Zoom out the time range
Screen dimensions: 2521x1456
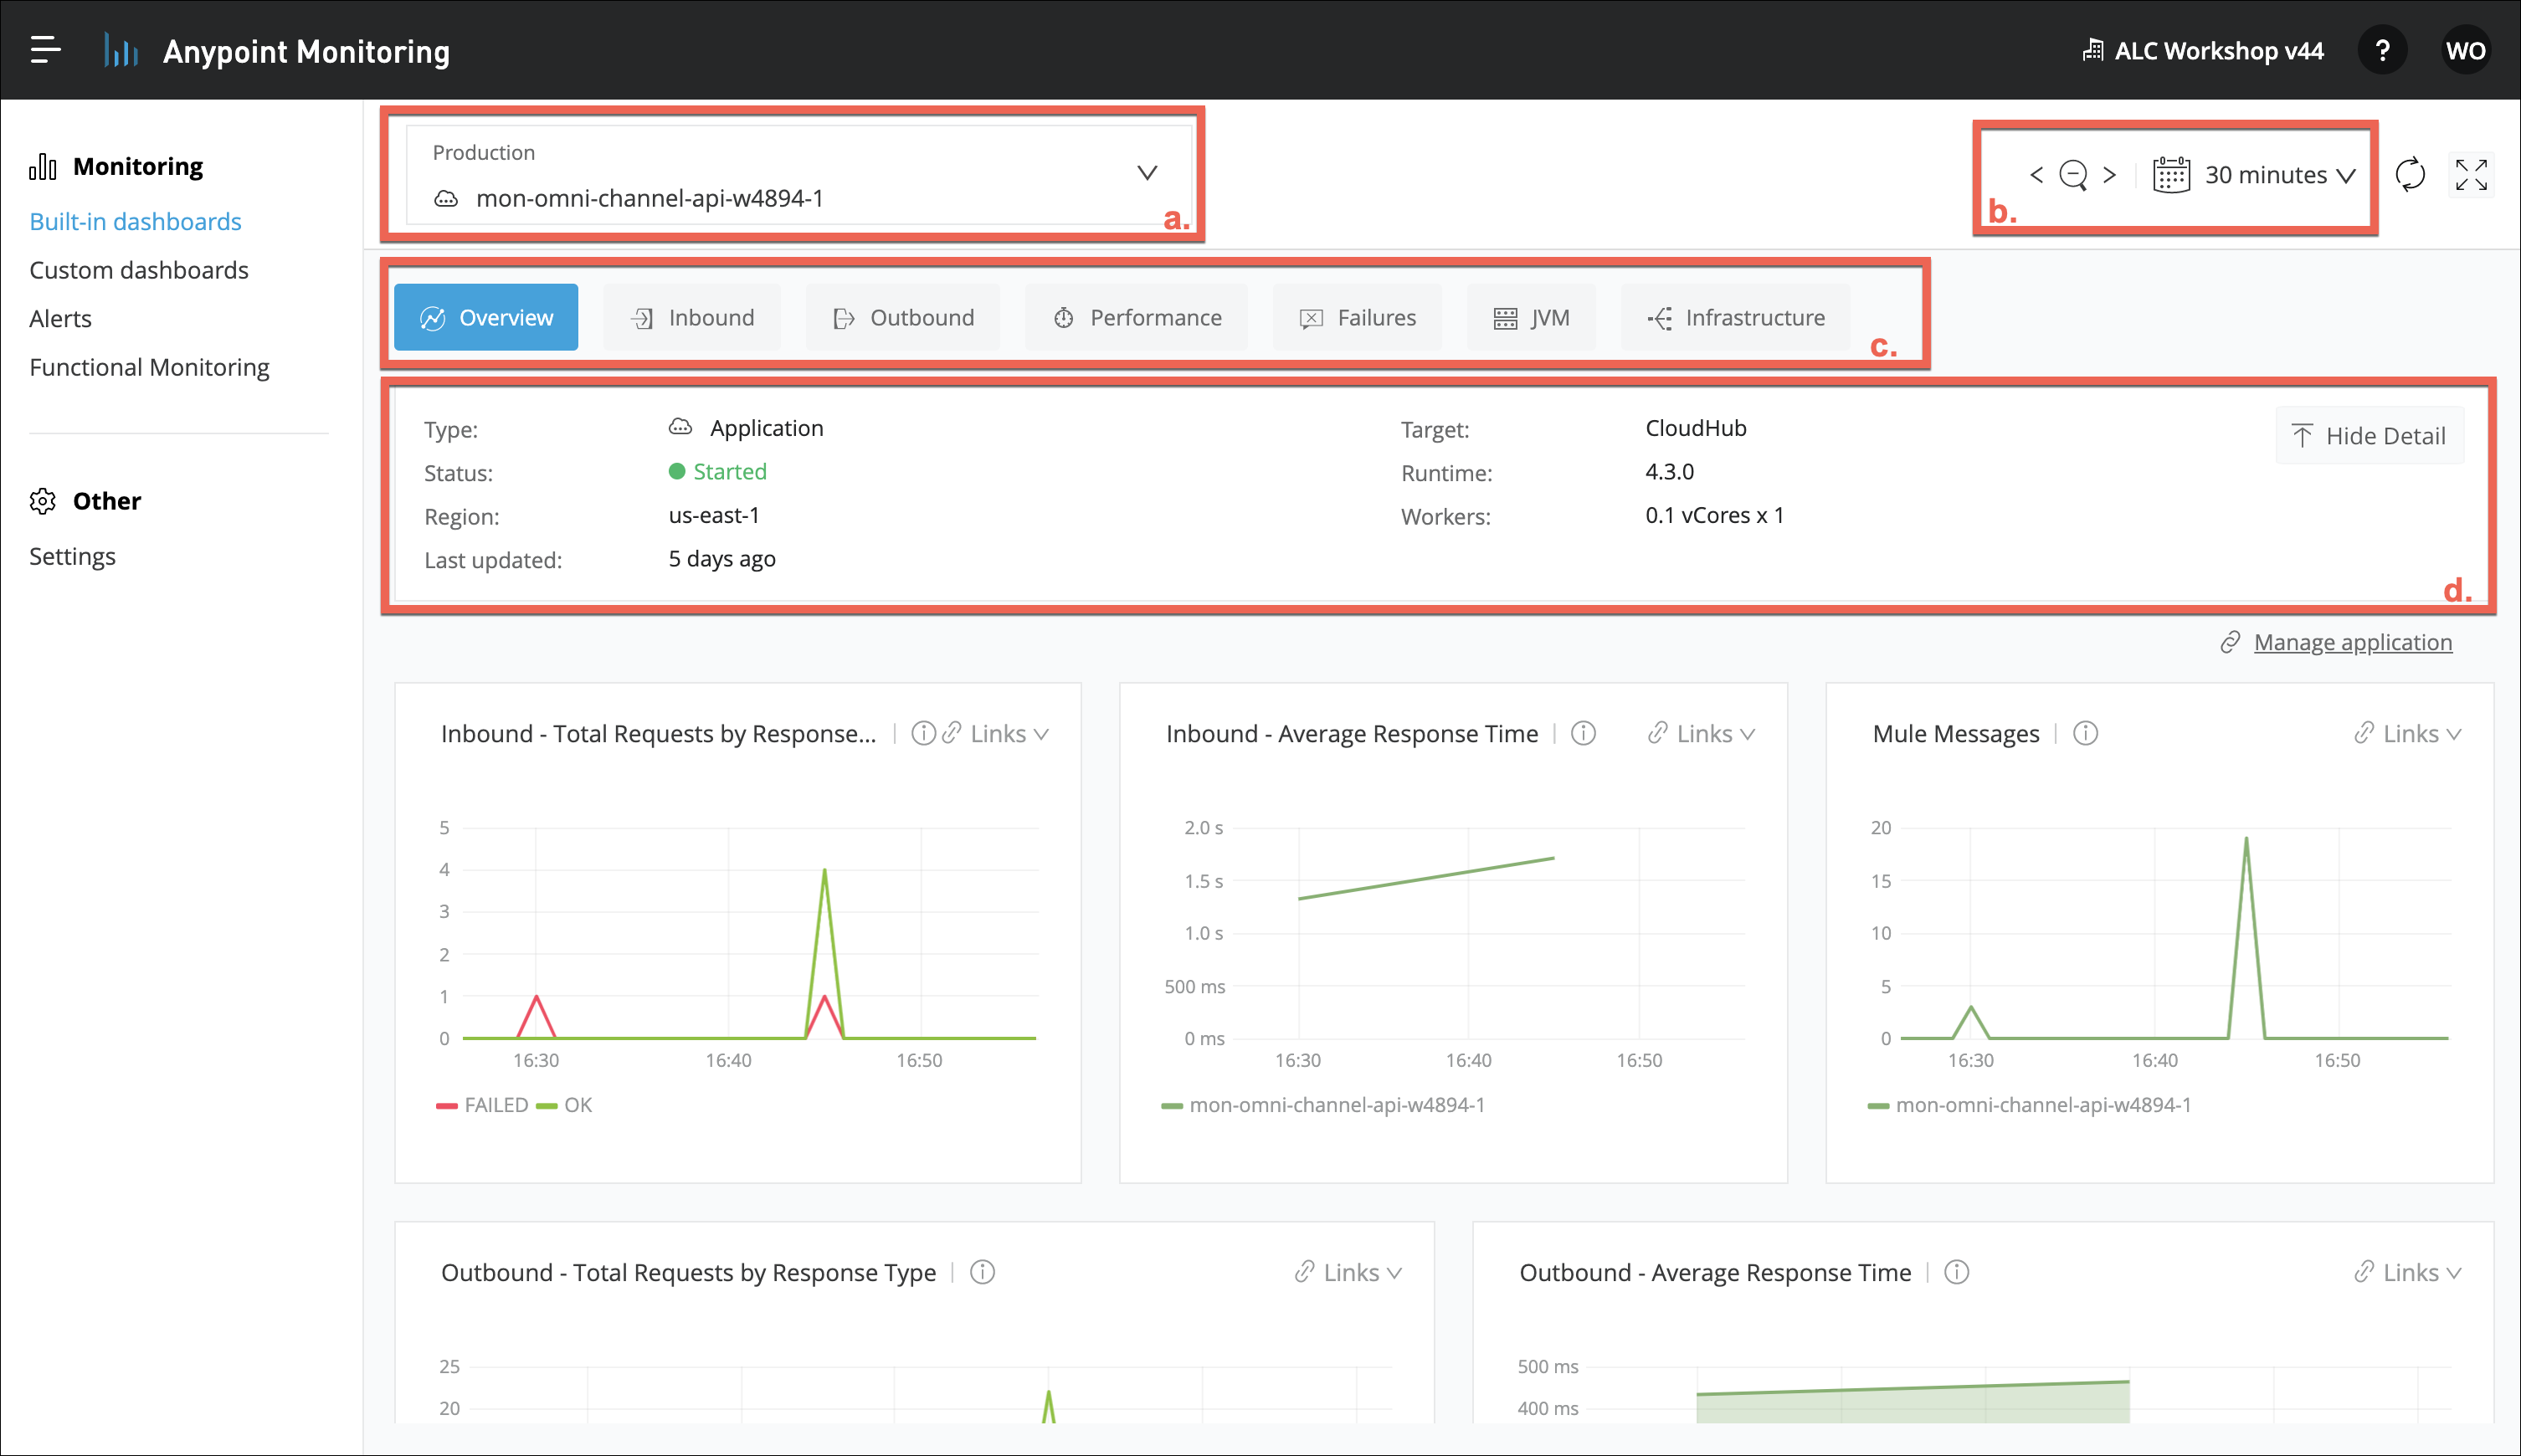coord(2073,175)
